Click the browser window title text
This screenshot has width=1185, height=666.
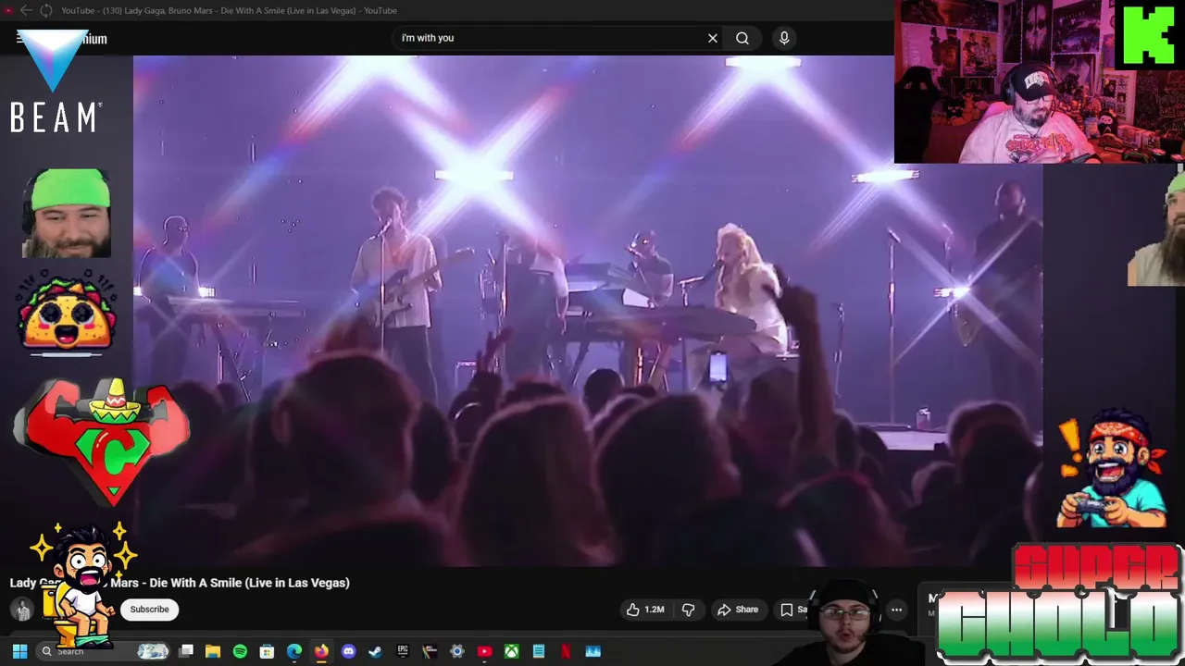pyautogui.click(x=229, y=10)
